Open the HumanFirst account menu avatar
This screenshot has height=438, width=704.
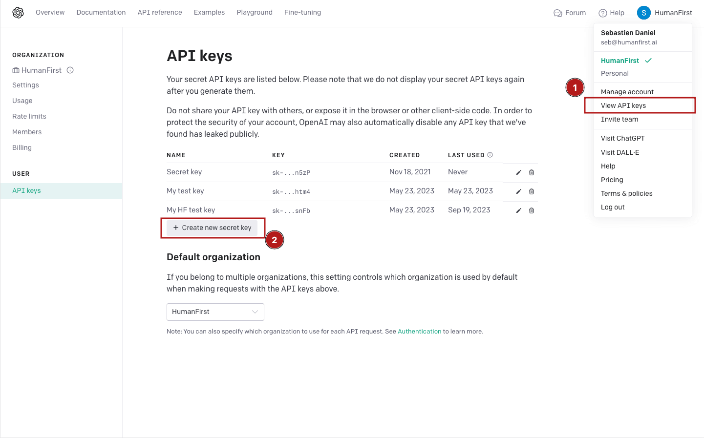tap(643, 13)
